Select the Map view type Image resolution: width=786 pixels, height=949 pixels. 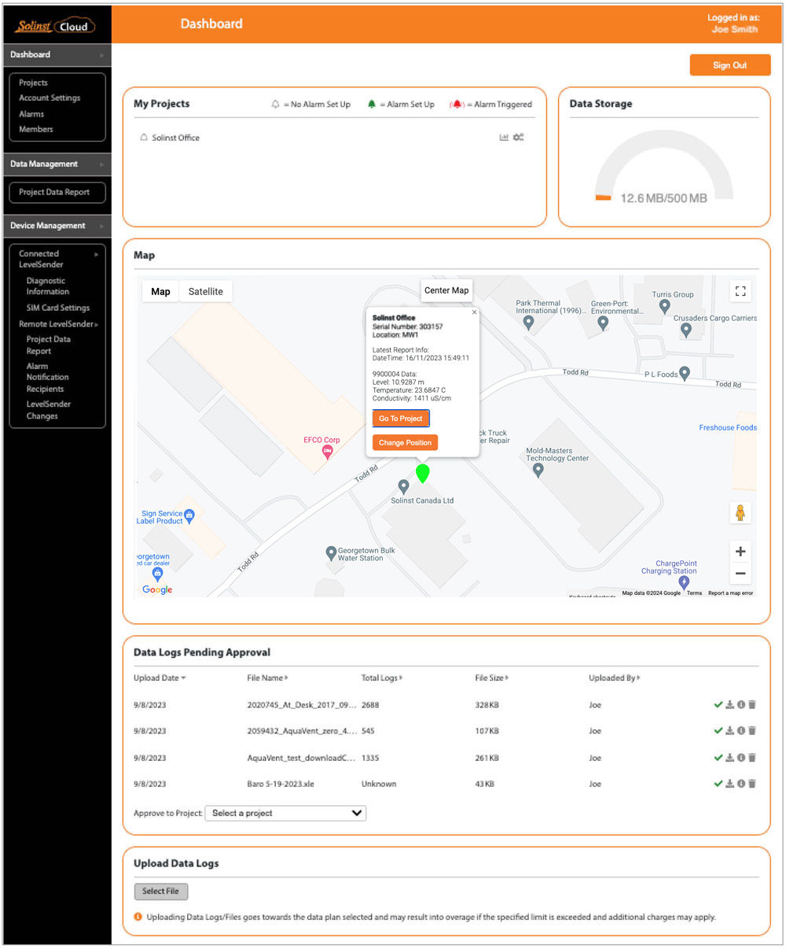[160, 291]
